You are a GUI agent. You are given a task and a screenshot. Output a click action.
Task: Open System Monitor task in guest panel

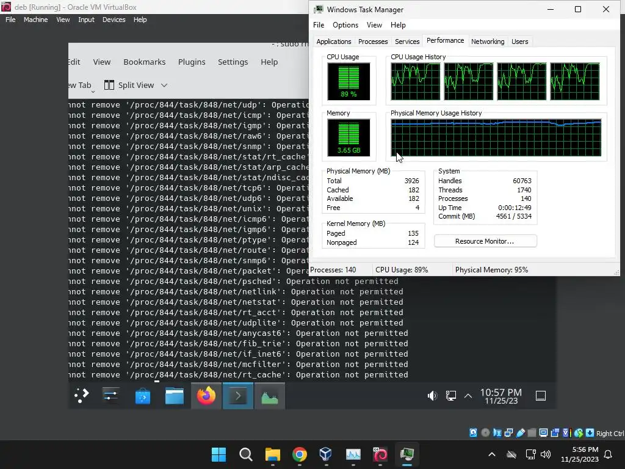pos(270,396)
